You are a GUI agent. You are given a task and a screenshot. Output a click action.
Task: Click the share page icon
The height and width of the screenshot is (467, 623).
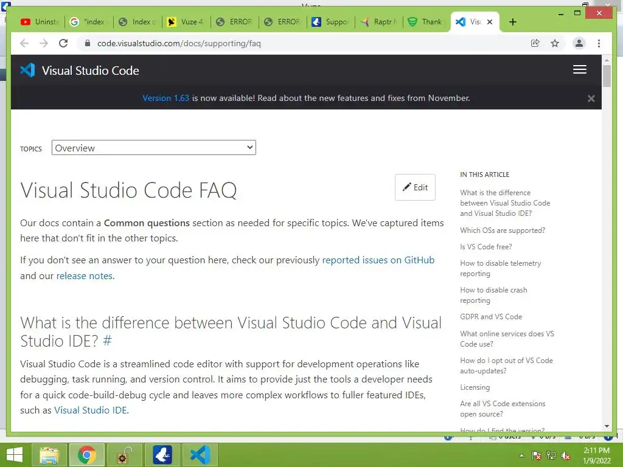click(535, 43)
